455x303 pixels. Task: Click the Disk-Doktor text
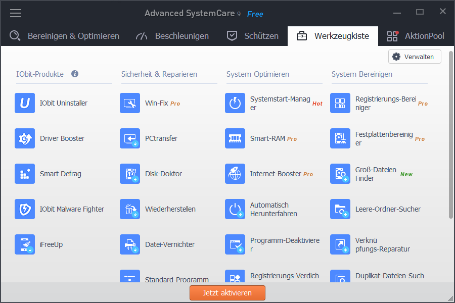click(x=164, y=174)
